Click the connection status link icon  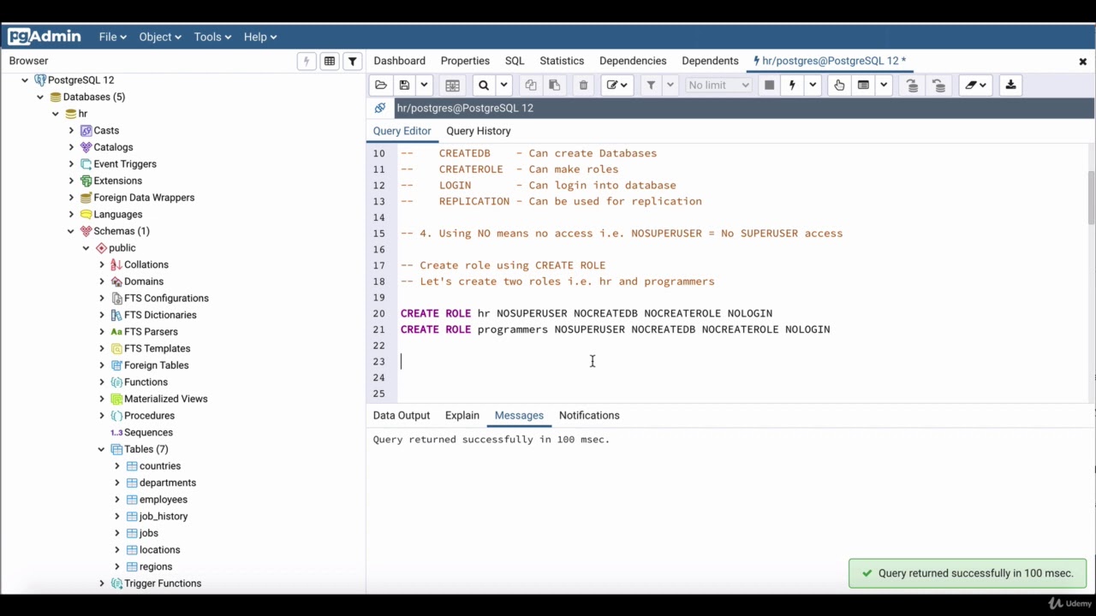[x=380, y=108]
